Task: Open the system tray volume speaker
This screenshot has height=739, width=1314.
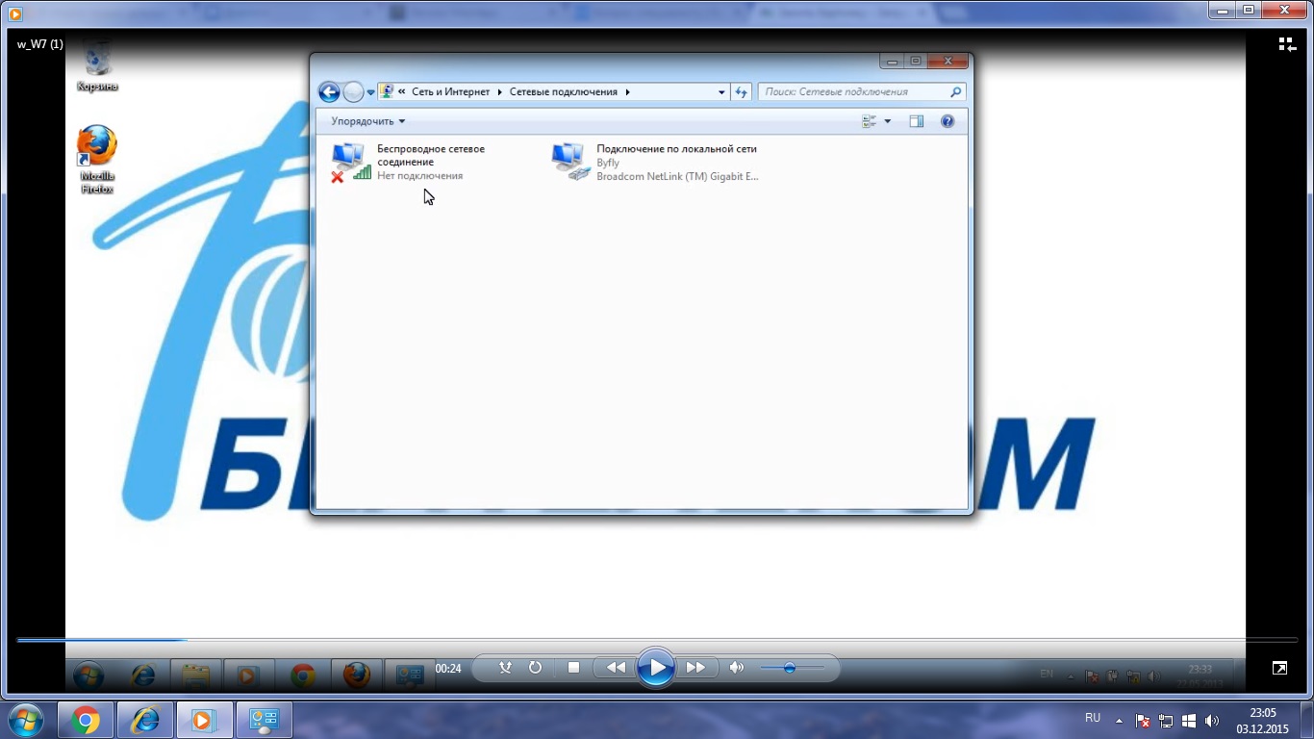Action: point(1211,720)
